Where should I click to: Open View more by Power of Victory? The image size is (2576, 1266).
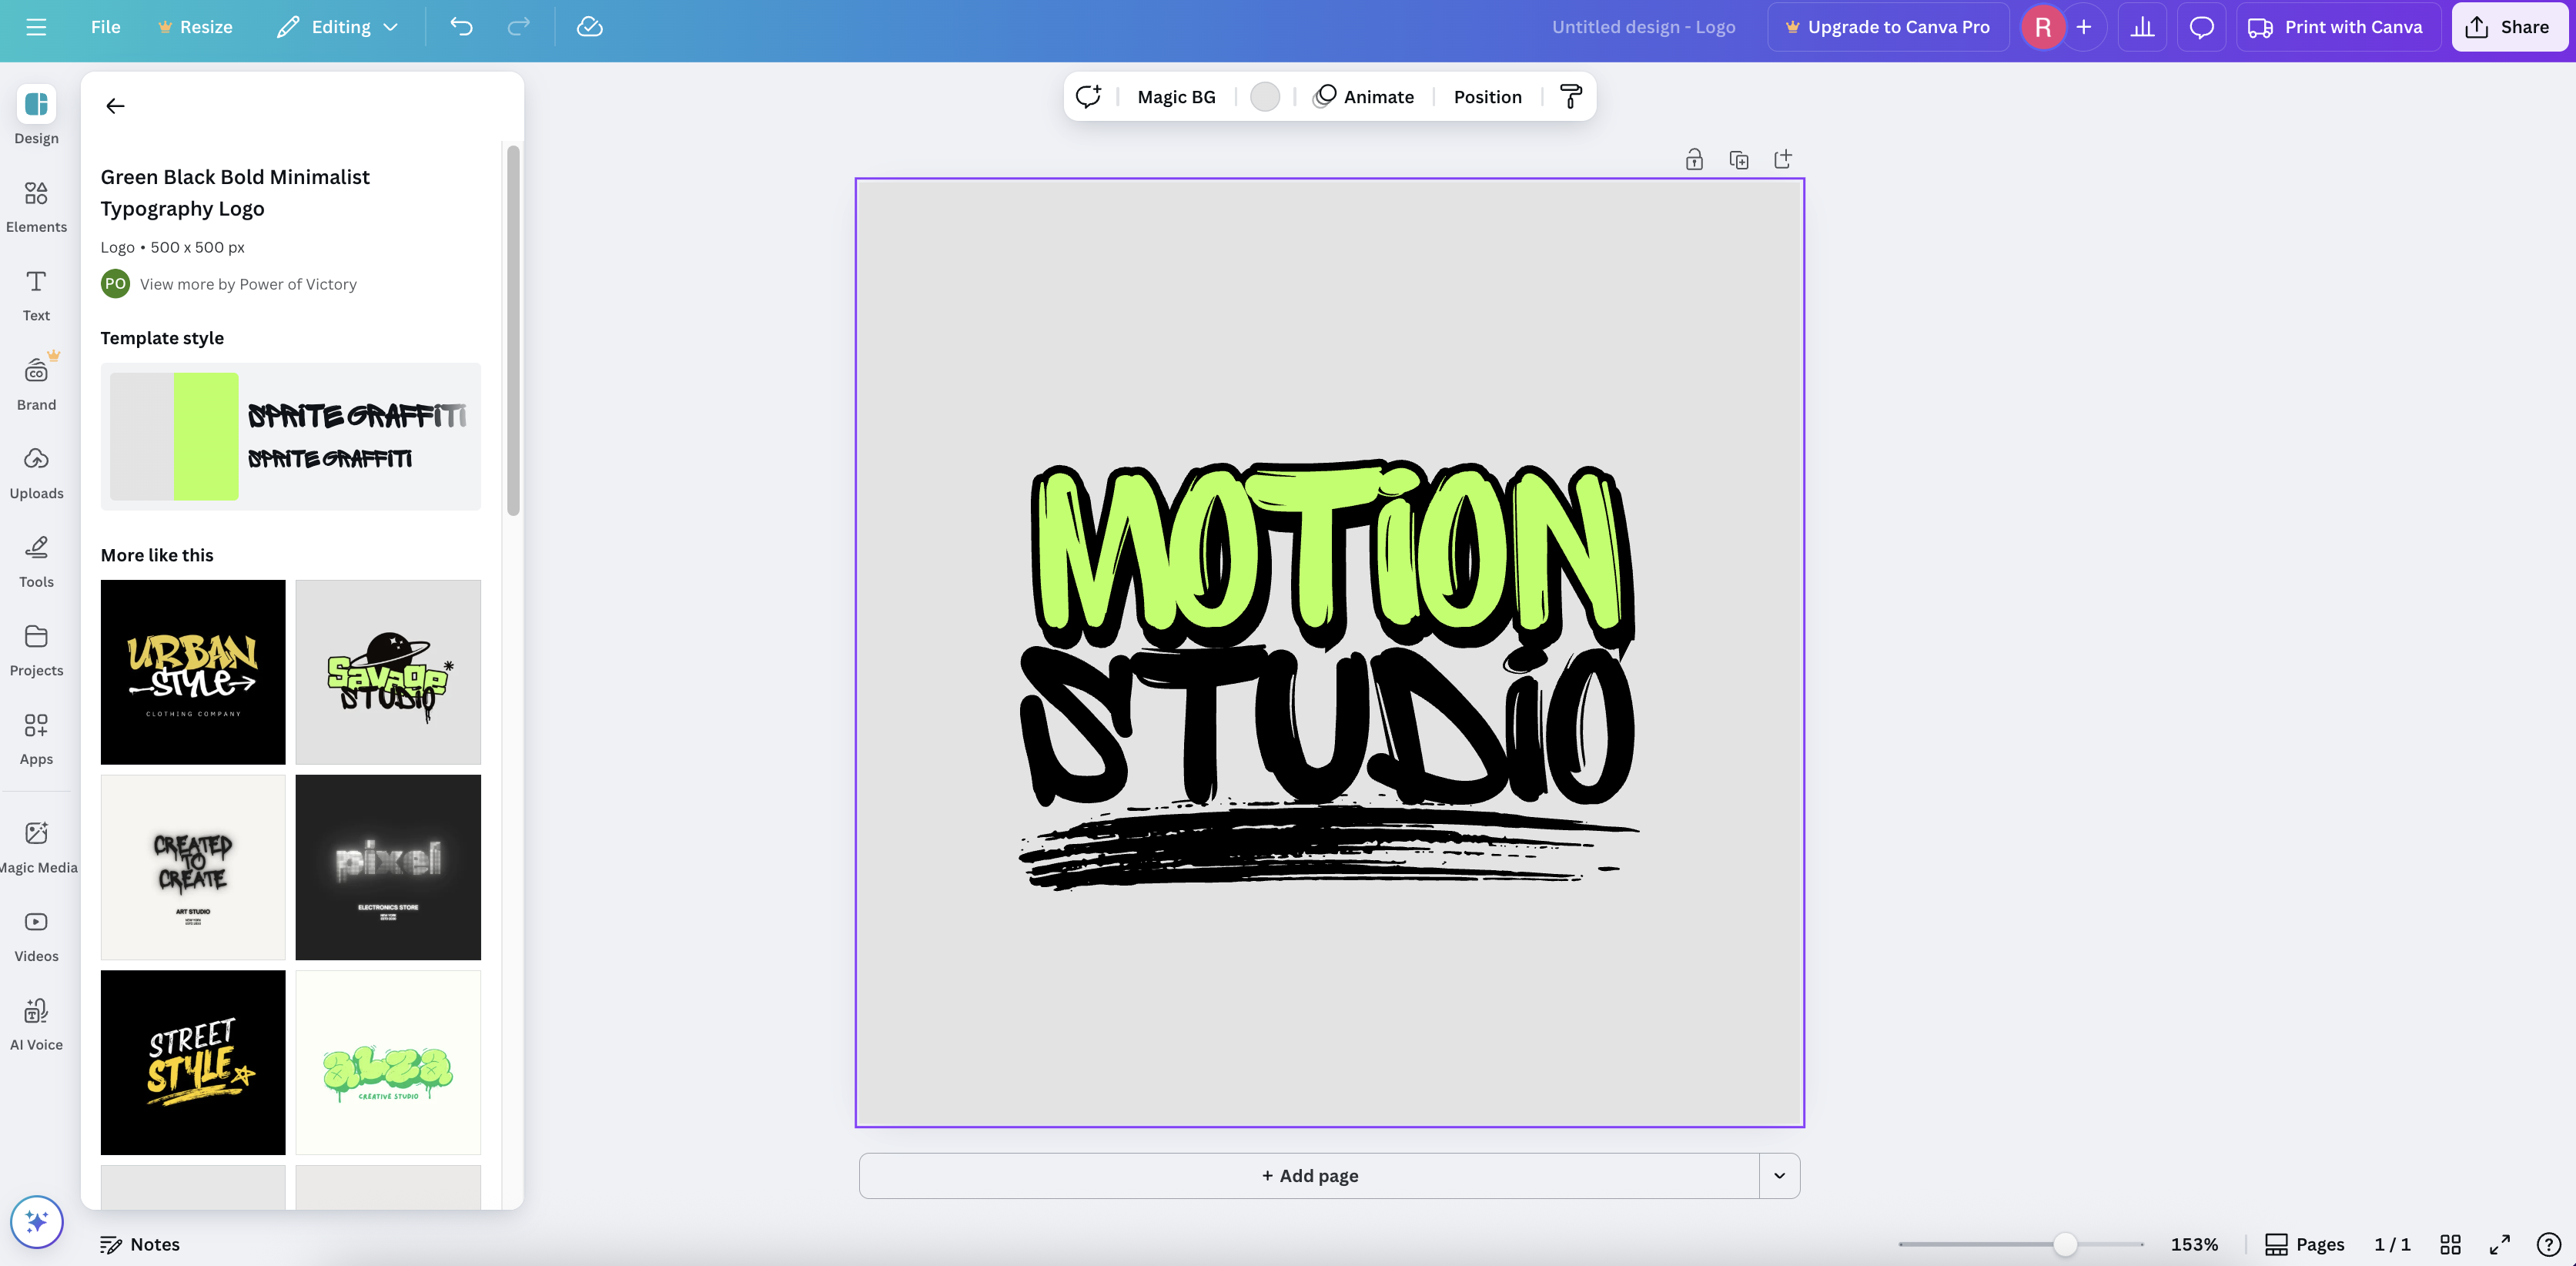[x=248, y=284]
